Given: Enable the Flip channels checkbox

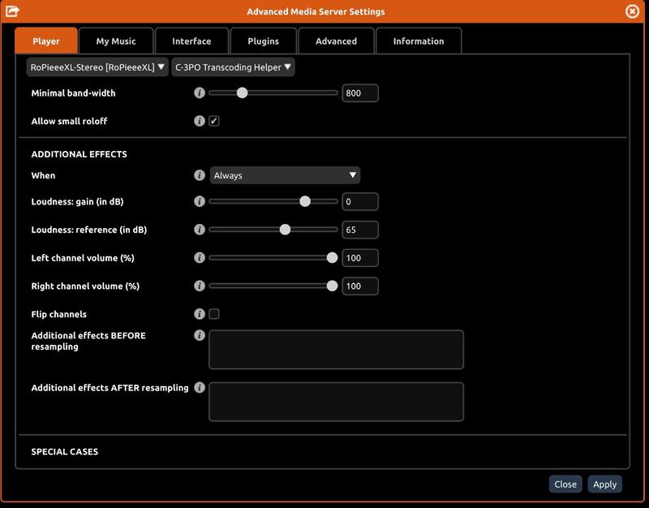Looking at the screenshot, I should tap(214, 314).
